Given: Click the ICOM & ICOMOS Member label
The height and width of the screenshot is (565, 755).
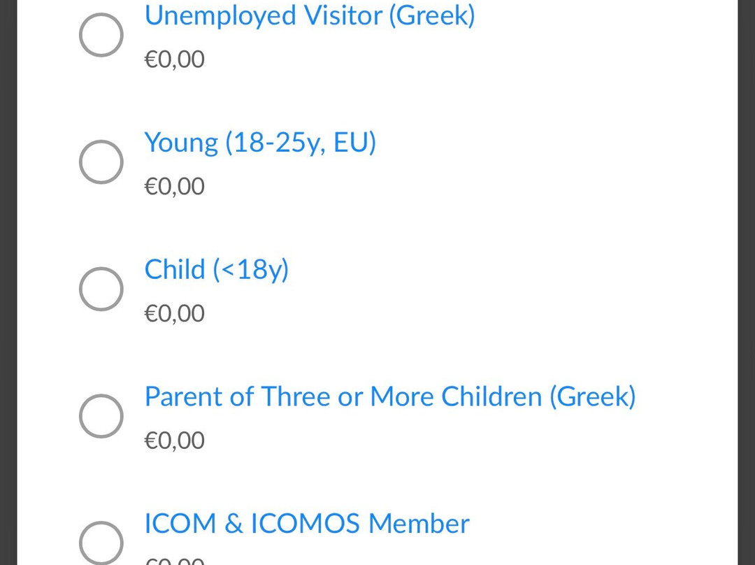Looking at the screenshot, I should coord(307,524).
